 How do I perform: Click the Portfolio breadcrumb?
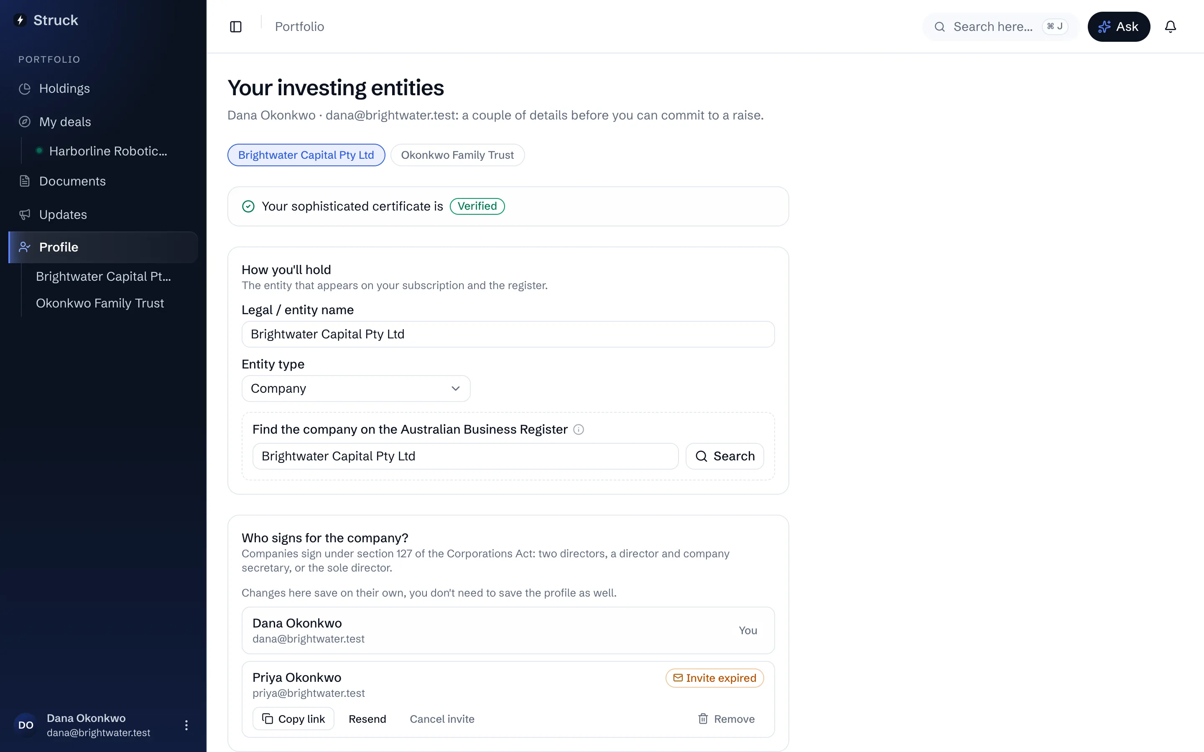click(x=299, y=27)
